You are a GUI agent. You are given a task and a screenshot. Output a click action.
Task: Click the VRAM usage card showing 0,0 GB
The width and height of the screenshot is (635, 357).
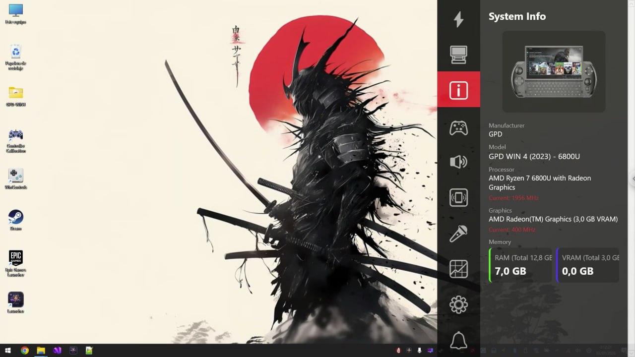[588, 265]
